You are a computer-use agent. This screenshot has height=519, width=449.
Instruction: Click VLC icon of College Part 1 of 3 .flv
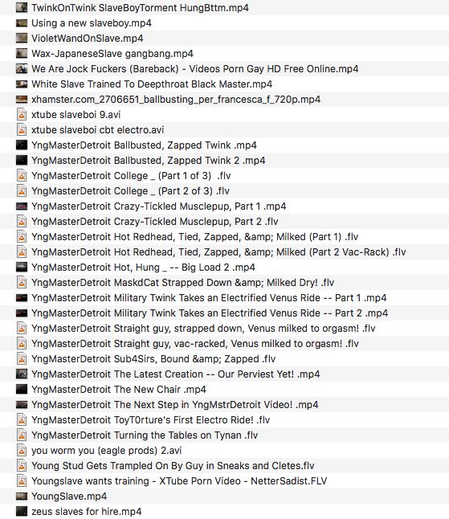(x=22, y=175)
